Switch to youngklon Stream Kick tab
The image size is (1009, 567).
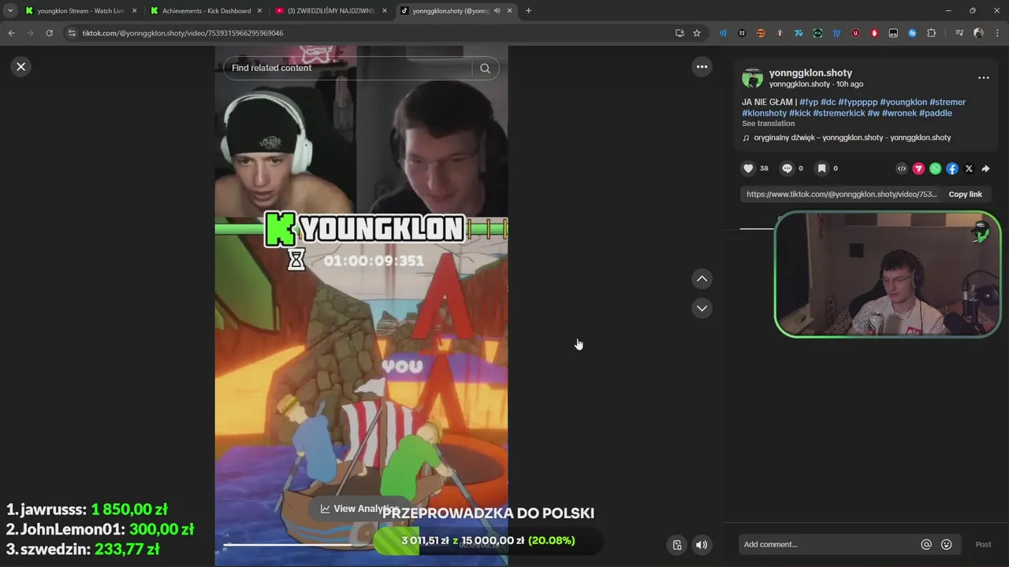point(79,11)
